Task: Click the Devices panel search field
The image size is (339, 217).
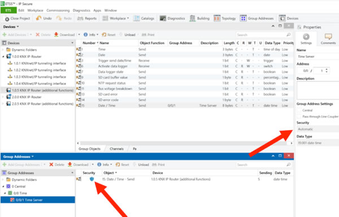Action: click(263, 35)
